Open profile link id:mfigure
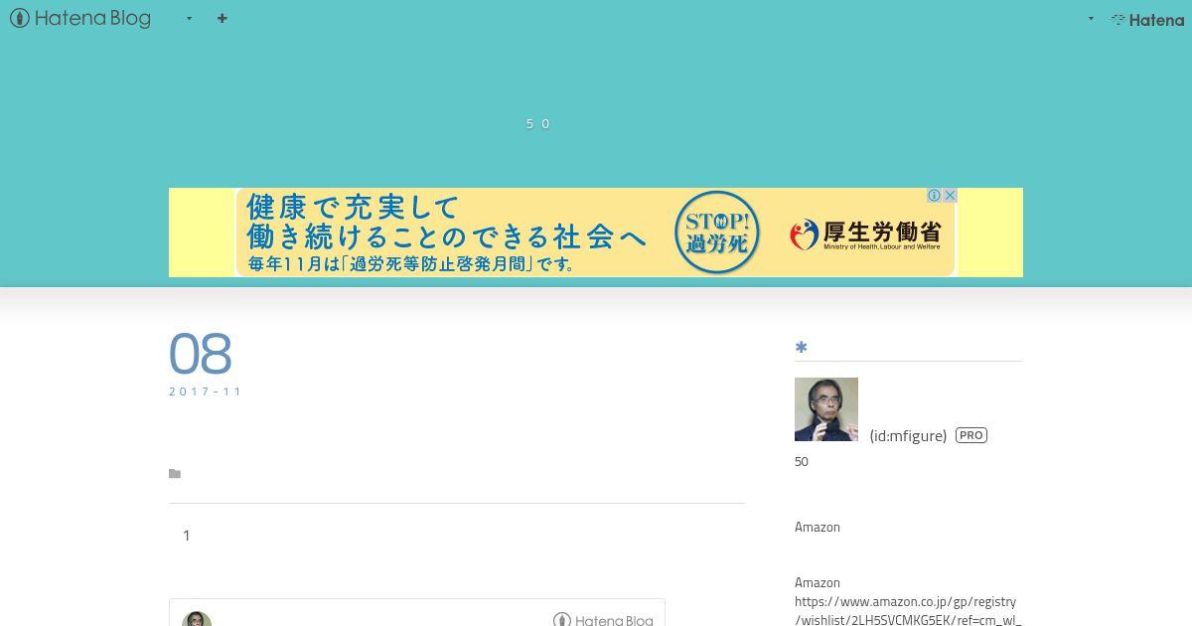This screenshot has height=626, width=1192. (908, 435)
